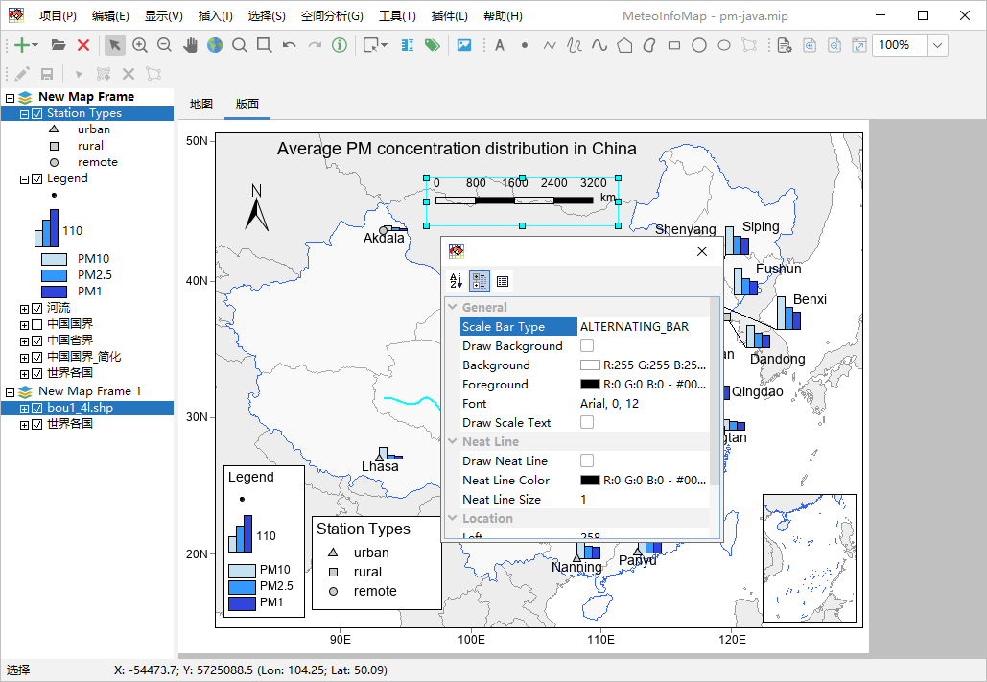Choose the text label A tool
Image resolution: width=987 pixels, height=682 pixels.
coord(499,45)
